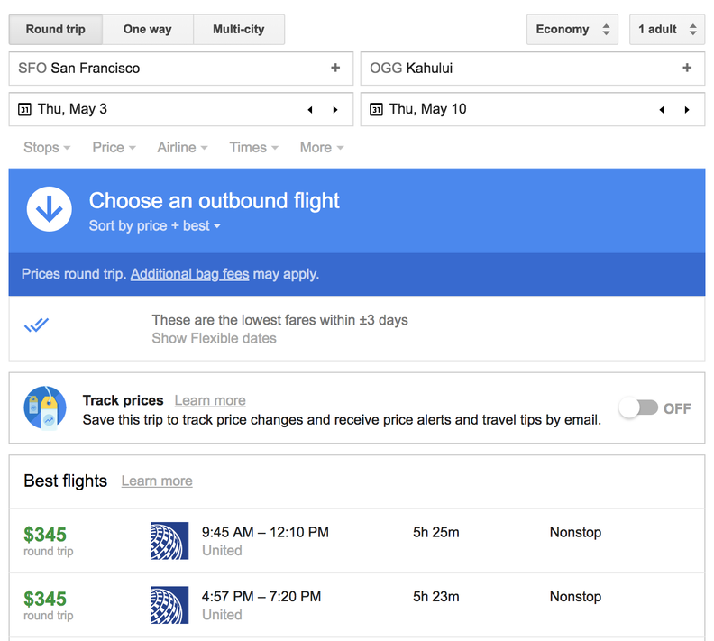Image resolution: width=714 pixels, height=641 pixels.
Task: Click the lowest fares within ±3 days message
Action: pos(280,320)
